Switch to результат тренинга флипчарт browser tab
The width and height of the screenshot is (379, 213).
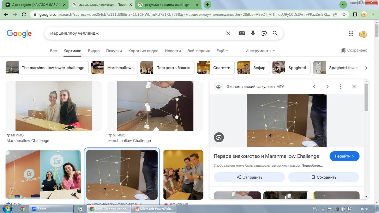coord(168,5)
